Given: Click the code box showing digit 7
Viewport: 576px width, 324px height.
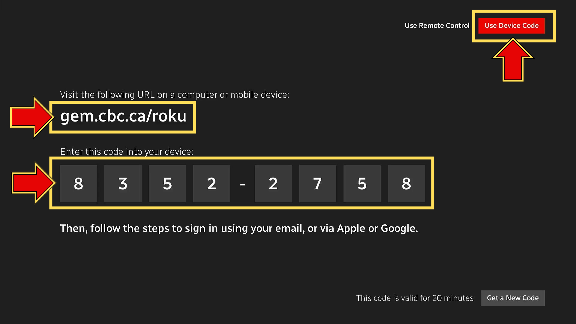Looking at the screenshot, I should click(x=318, y=183).
